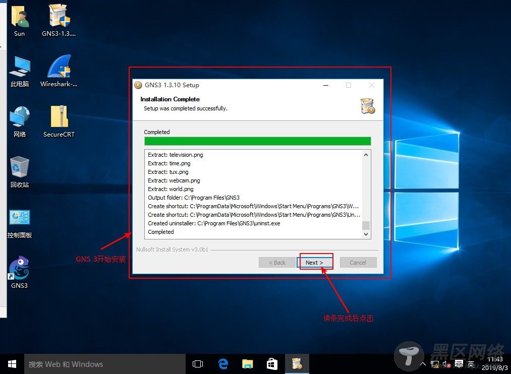This screenshot has height=374, width=511.
Task: Click 'Setup was completed successfully.' text
Action: (x=186, y=108)
